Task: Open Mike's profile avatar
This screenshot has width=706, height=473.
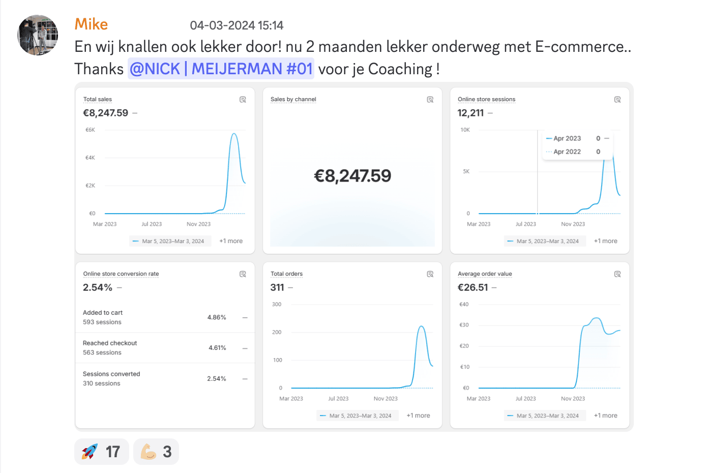Action: pyautogui.click(x=38, y=35)
